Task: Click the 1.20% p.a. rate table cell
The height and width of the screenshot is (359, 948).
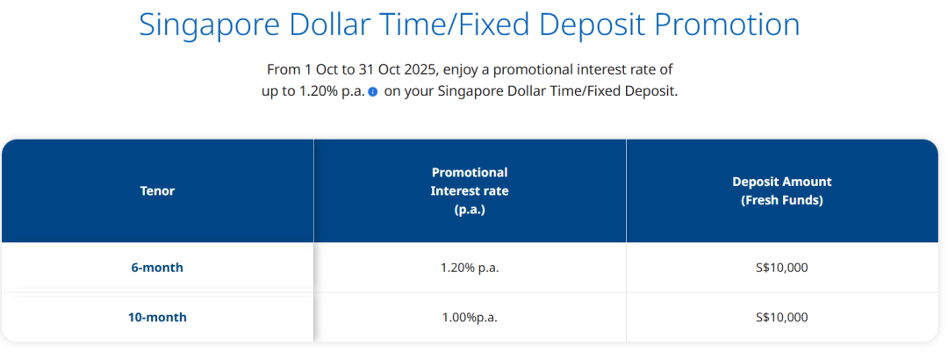Action: 470,268
